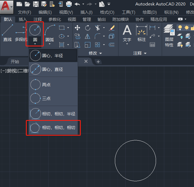This screenshot has height=187, width=194.
Task: Click the new drawing tab plus button
Action: coord(98,62)
